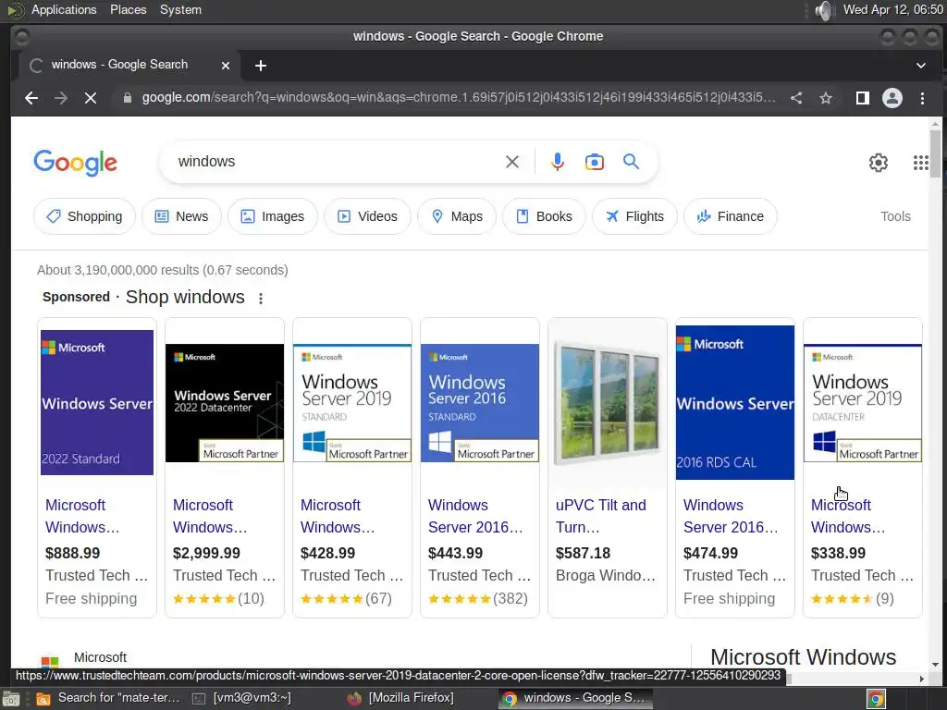Click the Microsoft result site name

click(x=100, y=657)
